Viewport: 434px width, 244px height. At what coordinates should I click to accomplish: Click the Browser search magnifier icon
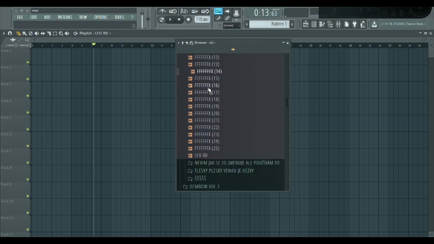tap(191, 43)
